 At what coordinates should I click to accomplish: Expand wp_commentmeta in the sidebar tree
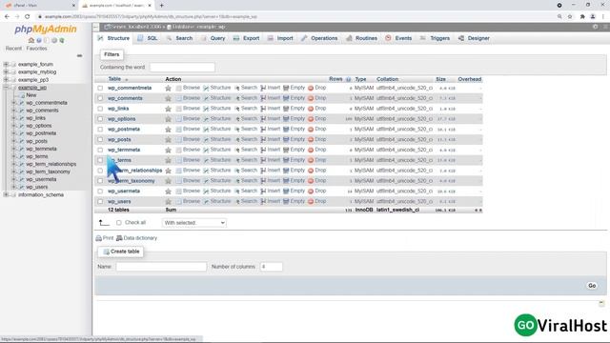(x=13, y=103)
